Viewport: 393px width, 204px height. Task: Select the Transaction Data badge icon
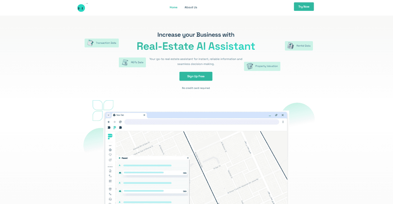click(90, 43)
